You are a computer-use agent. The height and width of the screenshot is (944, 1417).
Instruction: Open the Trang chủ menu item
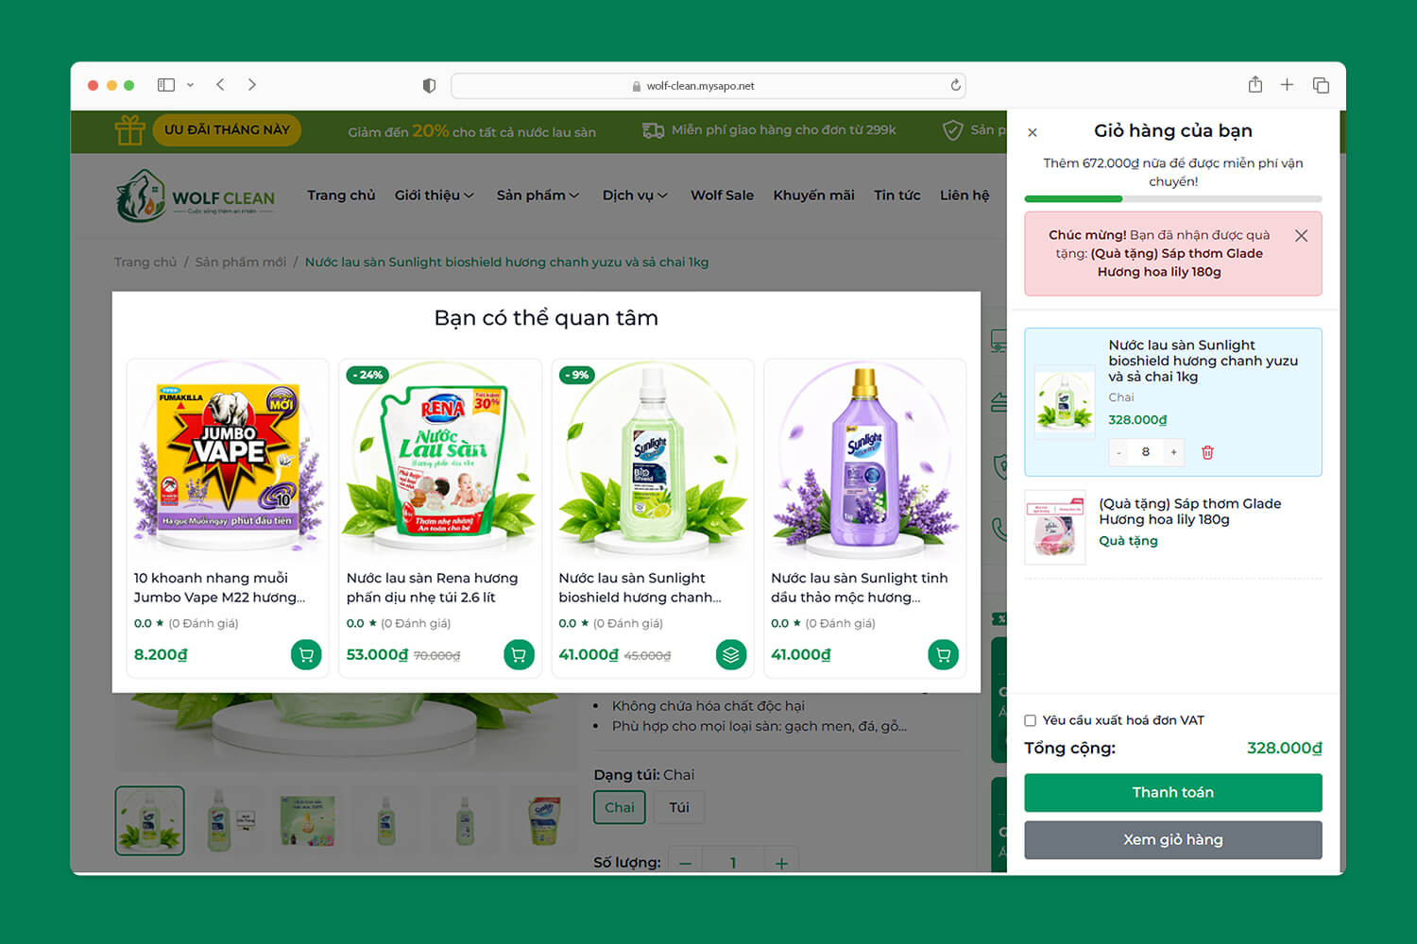(x=341, y=195)
